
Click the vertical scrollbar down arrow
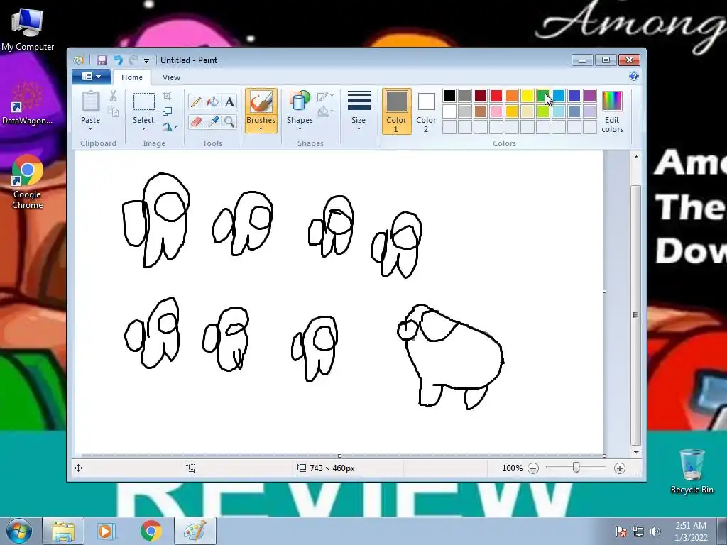(636, 452)
